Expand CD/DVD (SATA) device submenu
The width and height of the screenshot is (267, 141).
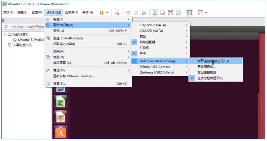pos(160,31)
